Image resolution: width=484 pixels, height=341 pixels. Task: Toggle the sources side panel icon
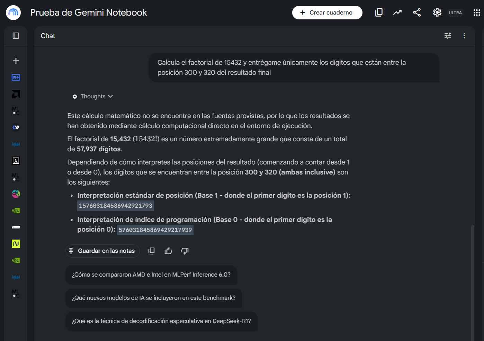16,36
